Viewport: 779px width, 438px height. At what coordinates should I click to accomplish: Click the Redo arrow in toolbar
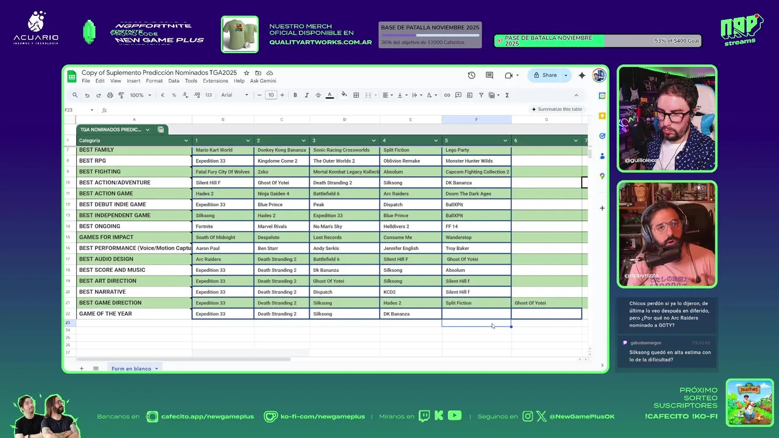click(98, 95)
